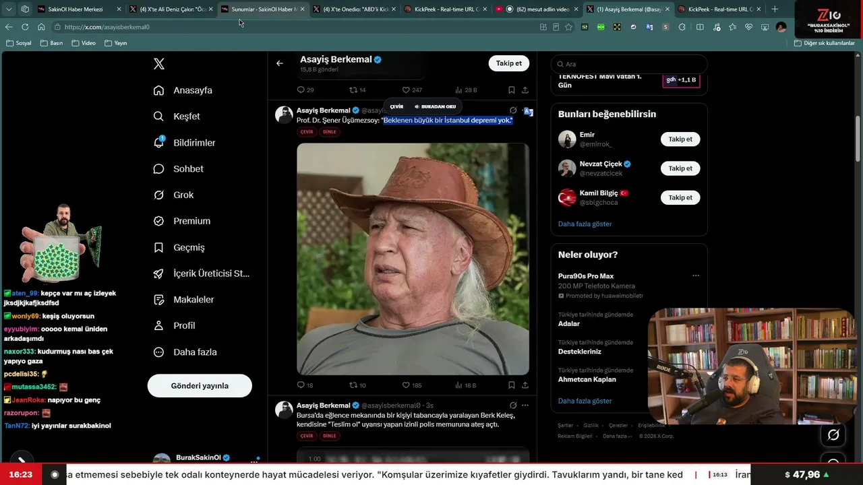The height and width of the screenshot is (485, 863).
Task: Open the Basın bookmarks folder
Action: coord(52,43)
